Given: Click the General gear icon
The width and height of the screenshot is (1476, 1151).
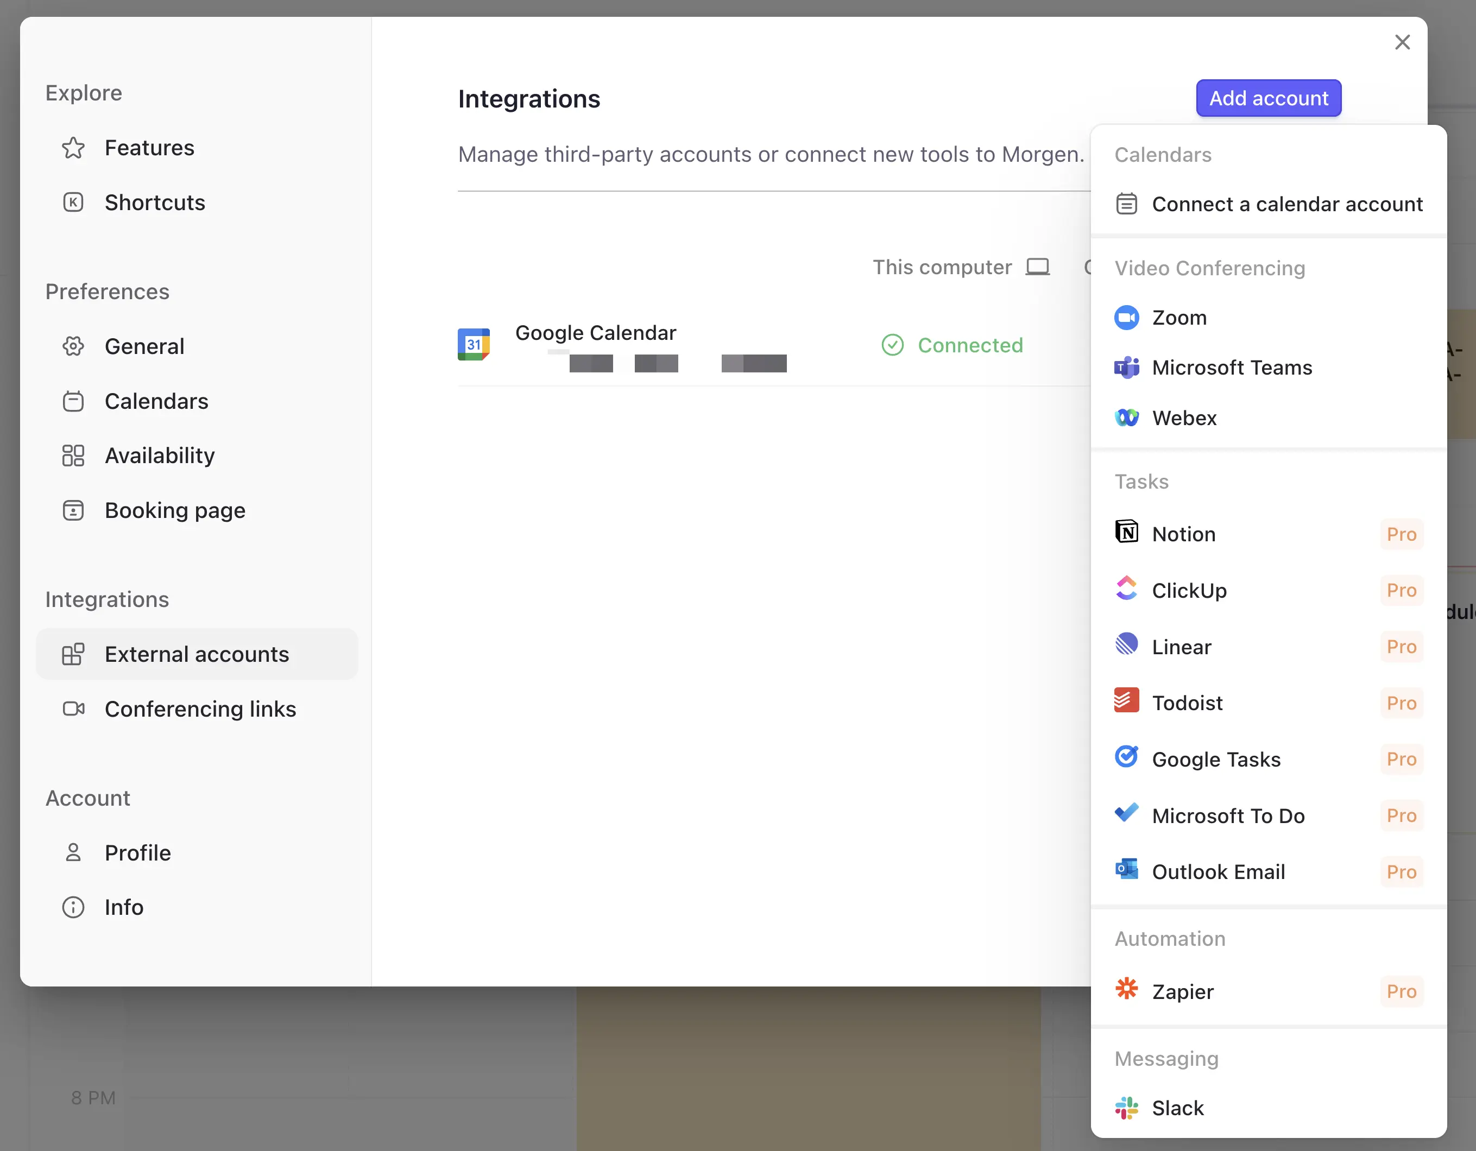Looking at the screenshot, I should (x=73, y=347).
